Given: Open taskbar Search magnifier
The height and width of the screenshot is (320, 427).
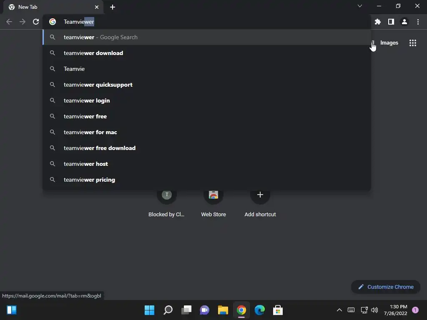Looking at the screenshot, I should click(x=168, y=310).
